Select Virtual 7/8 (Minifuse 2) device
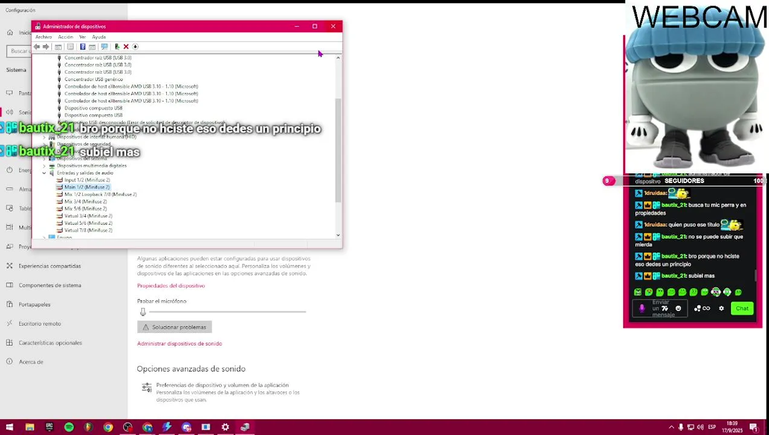 point(88,231)
